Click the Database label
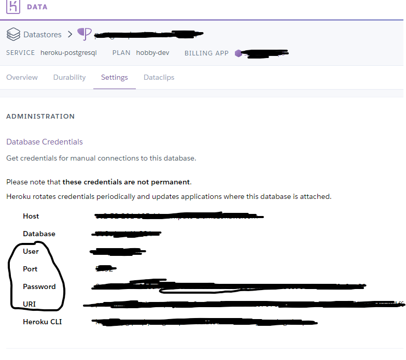Viewport: 406px width, 360px height. click(39, 234)
